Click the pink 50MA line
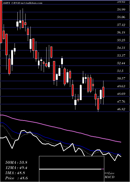The width and height of the screenshot is (130, 182). coord(60,128)
